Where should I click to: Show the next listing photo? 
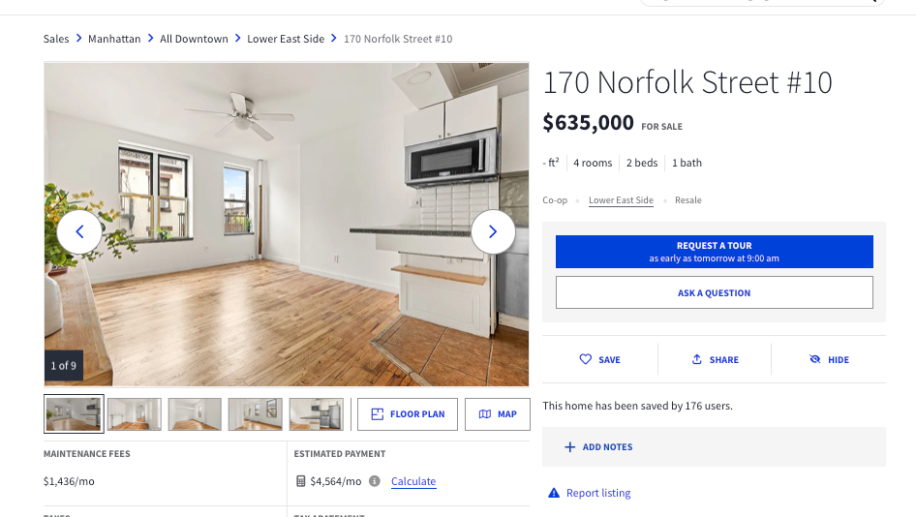493,232
